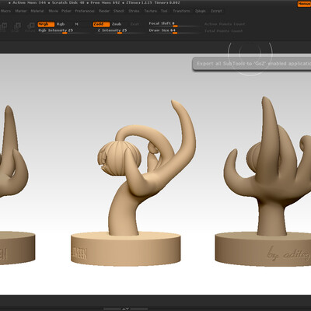Image resolution: width=311 pixels, height=311 pixels.
Task: Switch to Rgb paint mode
Action: 61,24
